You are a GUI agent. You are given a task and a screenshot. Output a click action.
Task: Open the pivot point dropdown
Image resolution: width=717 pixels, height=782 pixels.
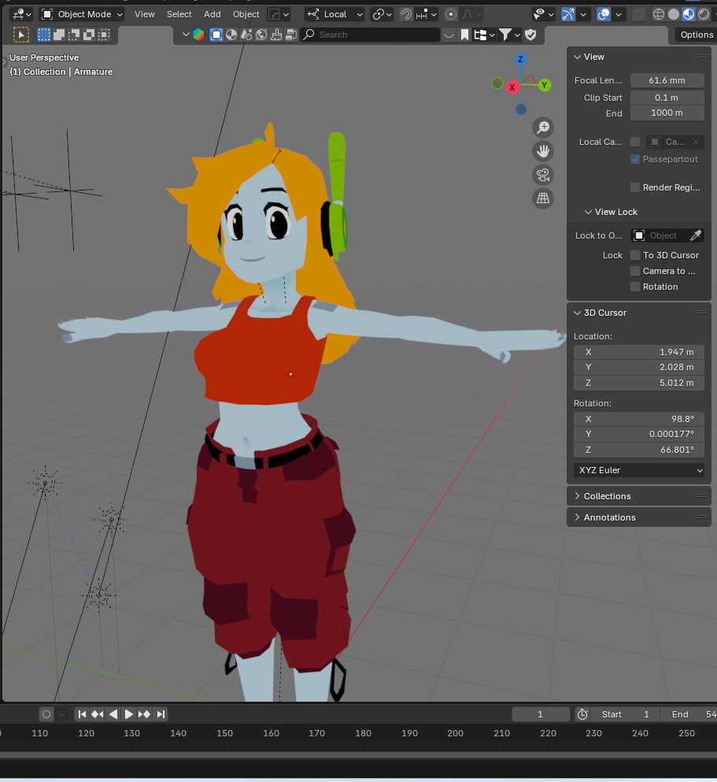pyautogui.click(x=382, y=14)
